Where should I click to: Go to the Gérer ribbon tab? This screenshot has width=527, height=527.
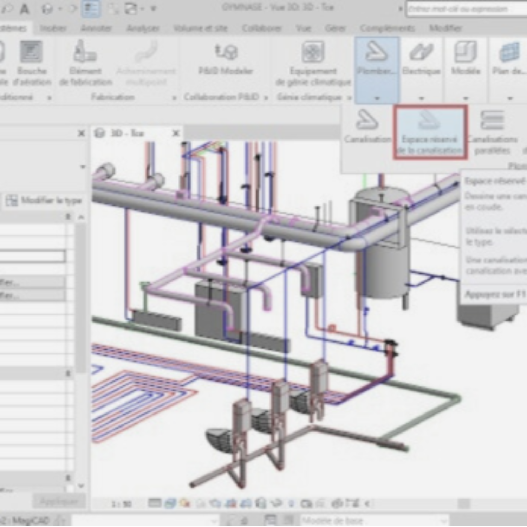point(335,28)
